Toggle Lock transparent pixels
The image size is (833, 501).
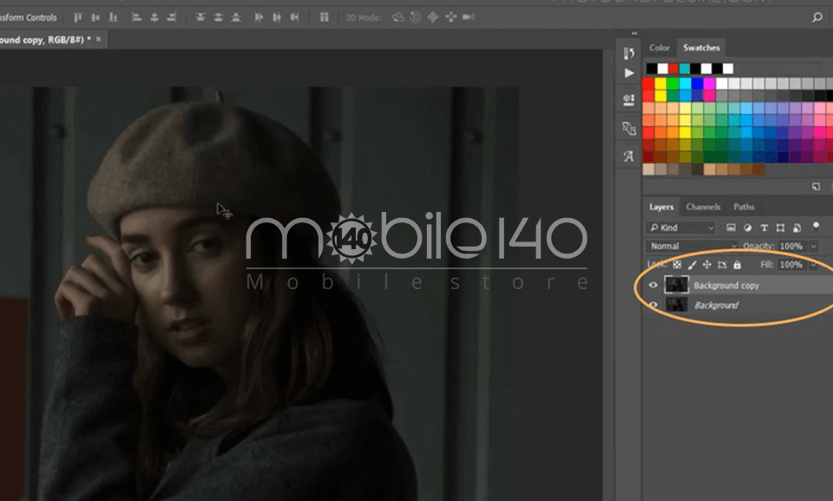[677, 264]
